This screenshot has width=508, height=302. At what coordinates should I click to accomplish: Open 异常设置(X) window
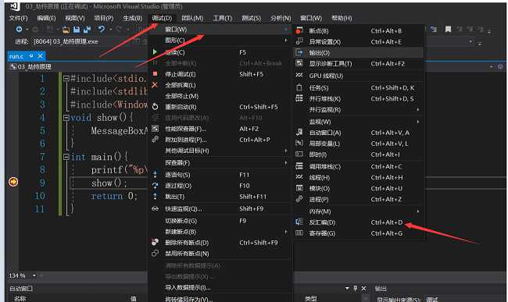pos(359,41)
